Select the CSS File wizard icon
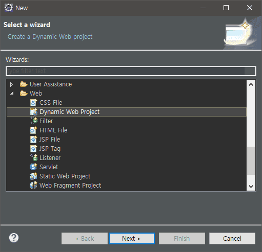The width and height of the screenshot is (262, 252). [33, 103]
